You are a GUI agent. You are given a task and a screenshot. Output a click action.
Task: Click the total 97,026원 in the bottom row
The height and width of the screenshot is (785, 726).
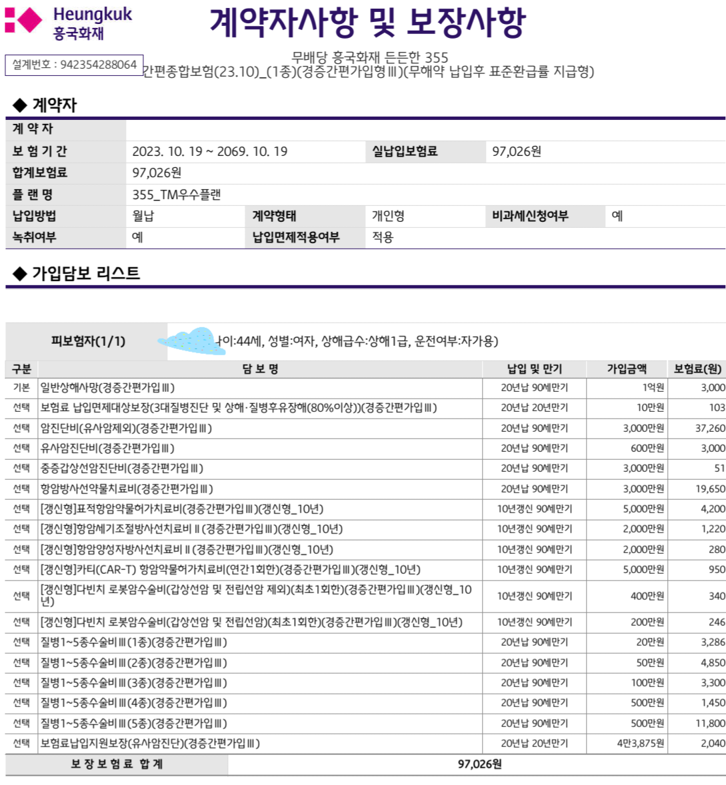tap(479, 764)
